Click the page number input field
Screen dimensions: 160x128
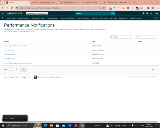12,69
